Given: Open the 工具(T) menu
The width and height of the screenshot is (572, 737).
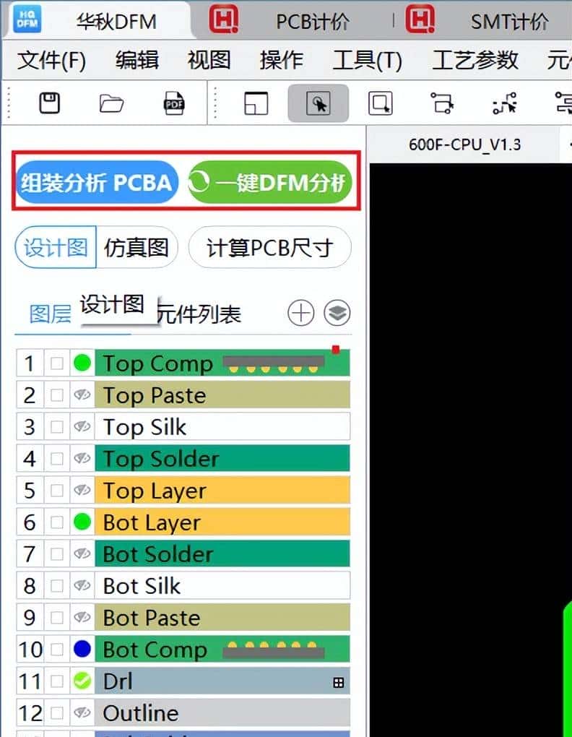Looking at the screenshot, I should [x=367, y=60].
